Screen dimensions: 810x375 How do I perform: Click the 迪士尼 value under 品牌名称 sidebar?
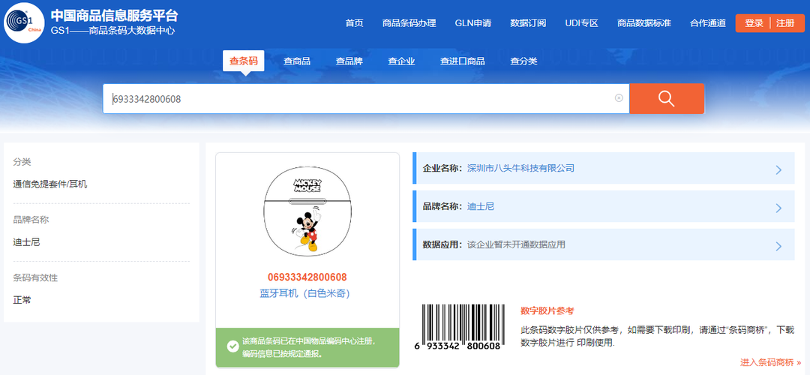[26, 241]
